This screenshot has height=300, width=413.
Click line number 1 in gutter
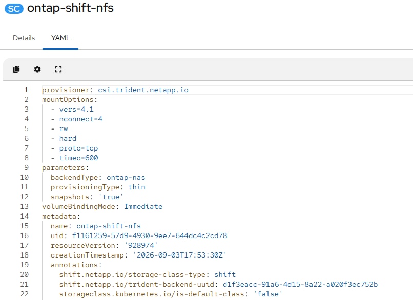[x=26, y=90]
